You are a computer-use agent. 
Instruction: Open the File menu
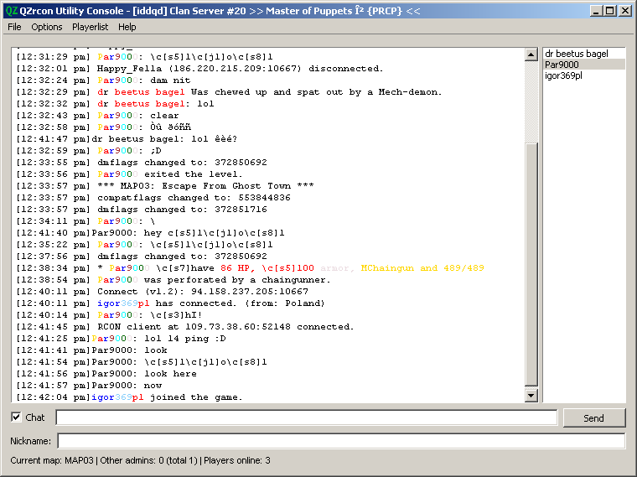pyautogui.click(x=14, y=27)
